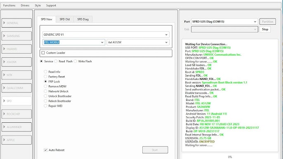Screen dimensions: 283x159
Task: Select the Network Unlock option
Action: 45,91
